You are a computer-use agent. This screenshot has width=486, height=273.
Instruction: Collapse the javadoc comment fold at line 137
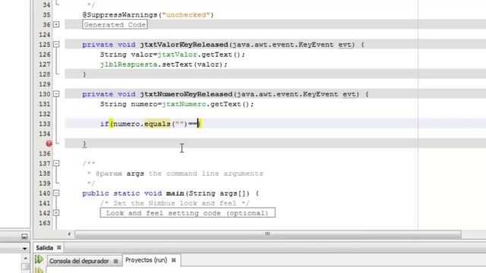pos(56,163)
